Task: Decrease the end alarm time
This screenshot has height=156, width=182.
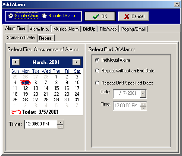Action: point(143,108)
